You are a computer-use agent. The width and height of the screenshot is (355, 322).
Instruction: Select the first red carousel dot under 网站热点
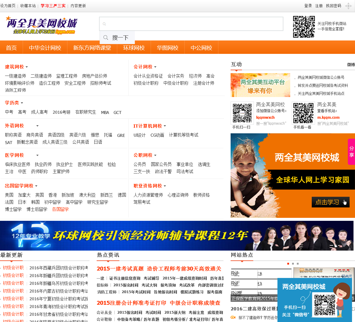coord(288,263)
